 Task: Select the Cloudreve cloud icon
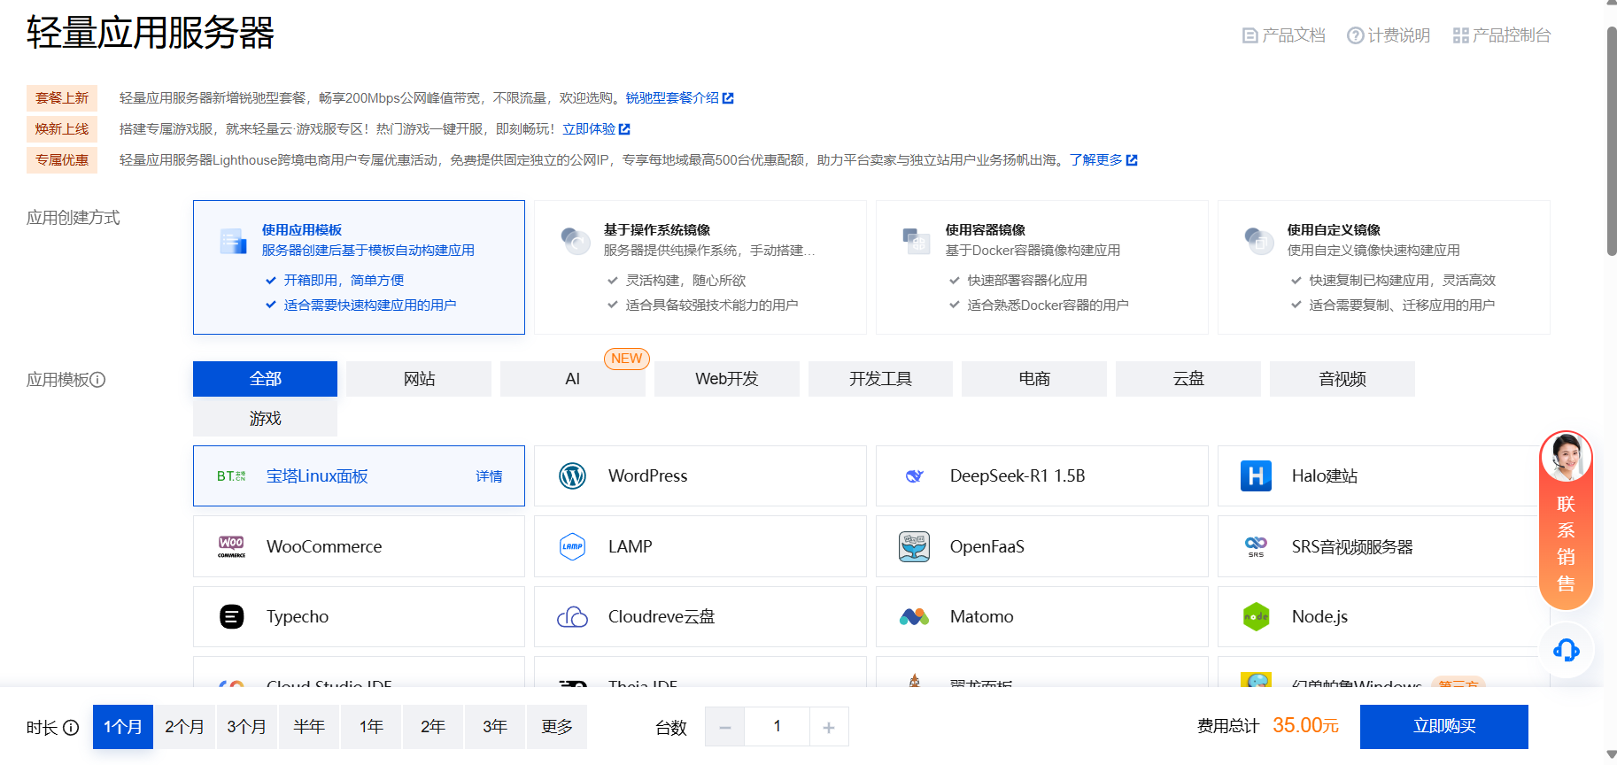(x=573, y=617)
